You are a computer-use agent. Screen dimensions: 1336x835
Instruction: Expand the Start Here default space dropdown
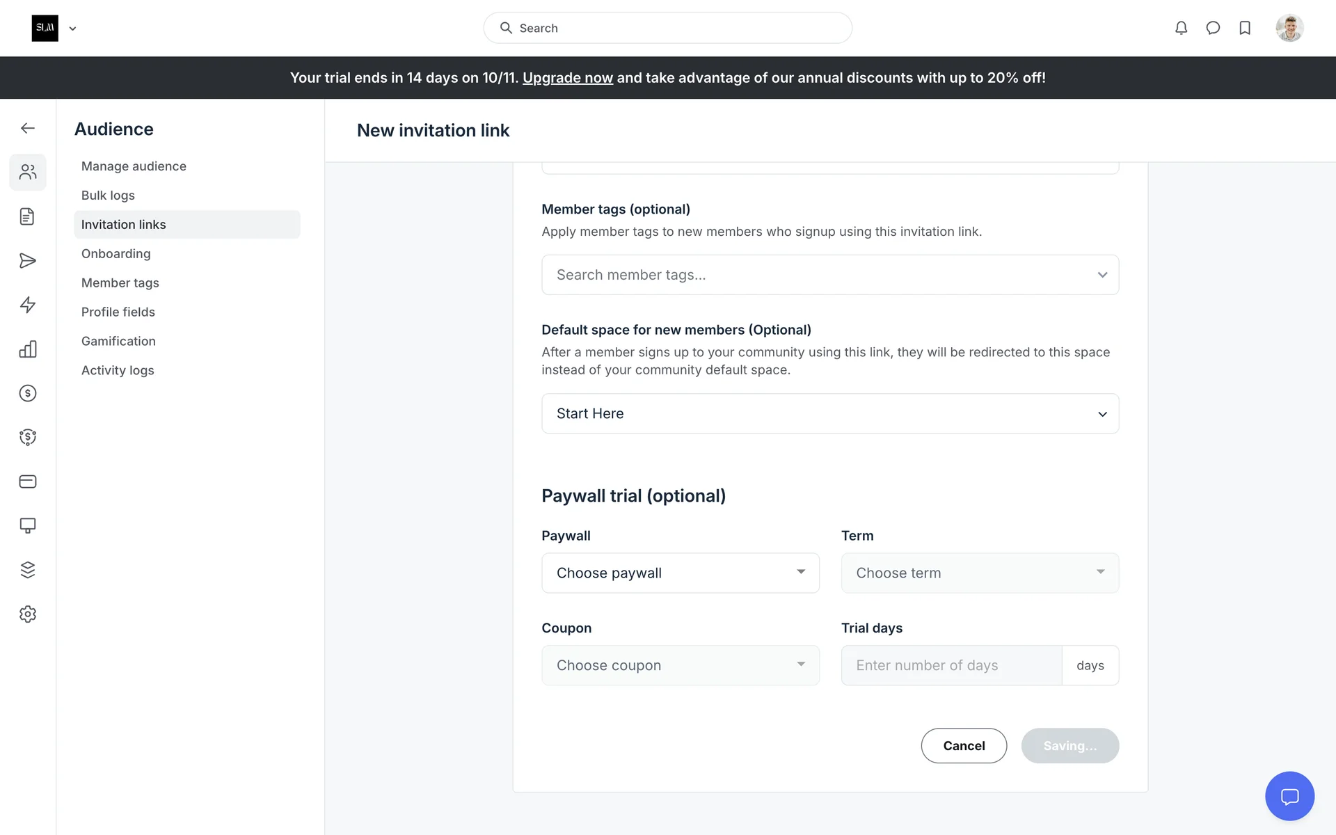click(829, 414)
